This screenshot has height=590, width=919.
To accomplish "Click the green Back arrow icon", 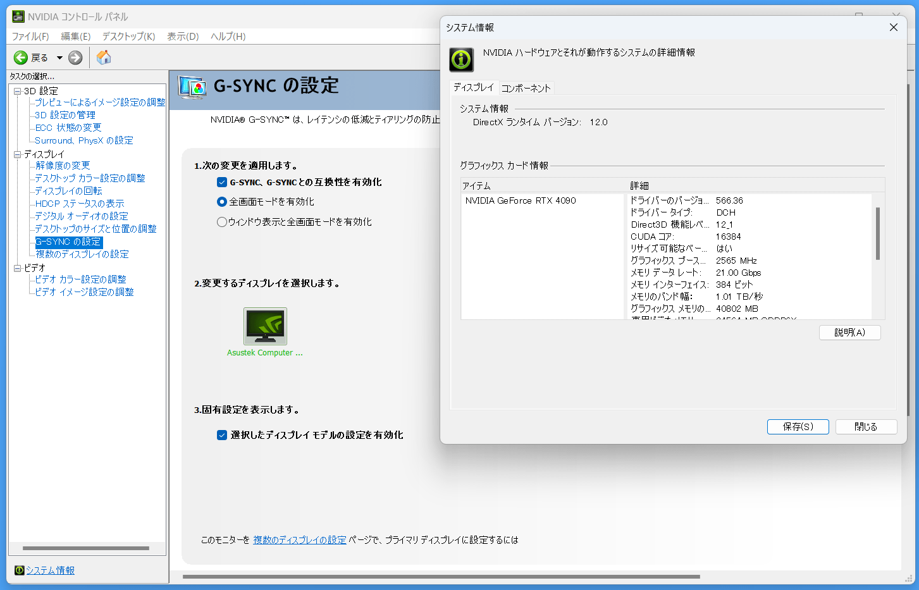I will [21, 58].
